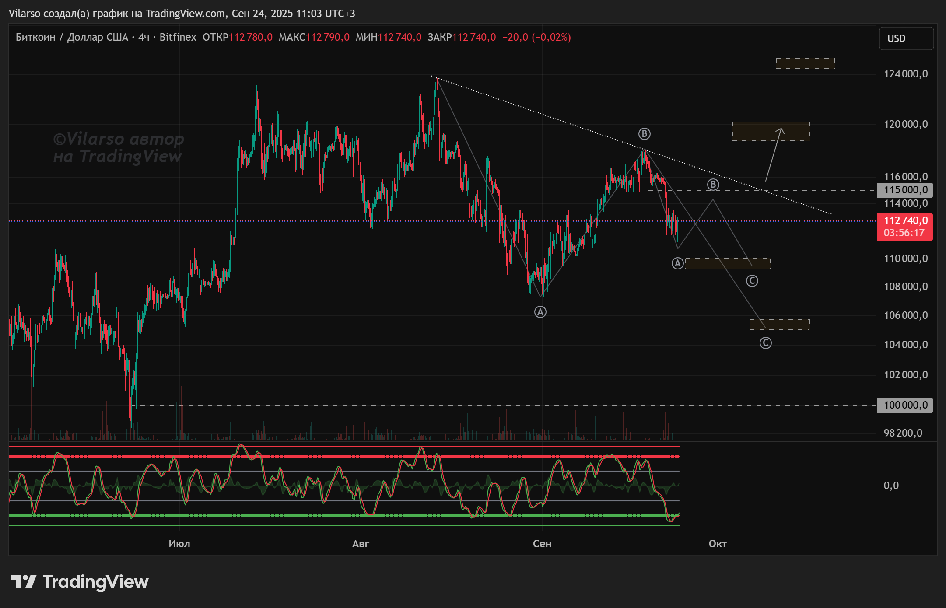Click the upward arrow pointing to 120000 zone
946x608 pixels.
774,154
